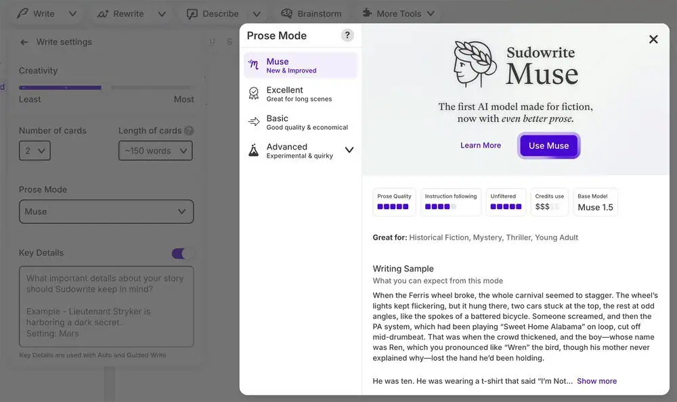Click inside the Key Details text area
Screen dimensions: 677x402
[106, 305]
